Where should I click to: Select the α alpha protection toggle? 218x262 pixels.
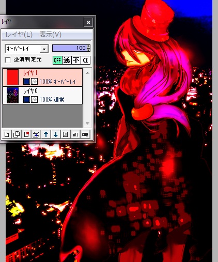pos(86,60)
